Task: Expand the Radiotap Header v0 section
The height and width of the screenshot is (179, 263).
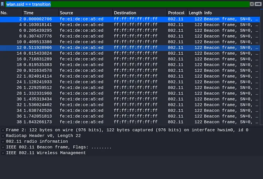Action: (x=3, y=136)
